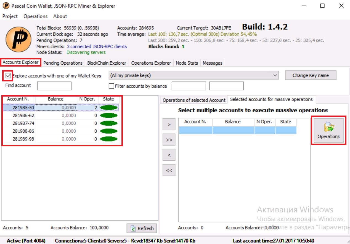Open the Operations menu

click(35, 16)
